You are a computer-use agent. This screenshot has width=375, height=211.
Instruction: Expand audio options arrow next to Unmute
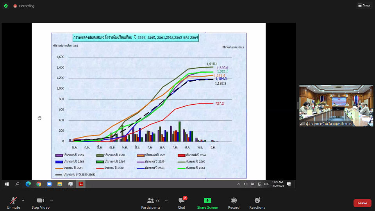point(23,200)
